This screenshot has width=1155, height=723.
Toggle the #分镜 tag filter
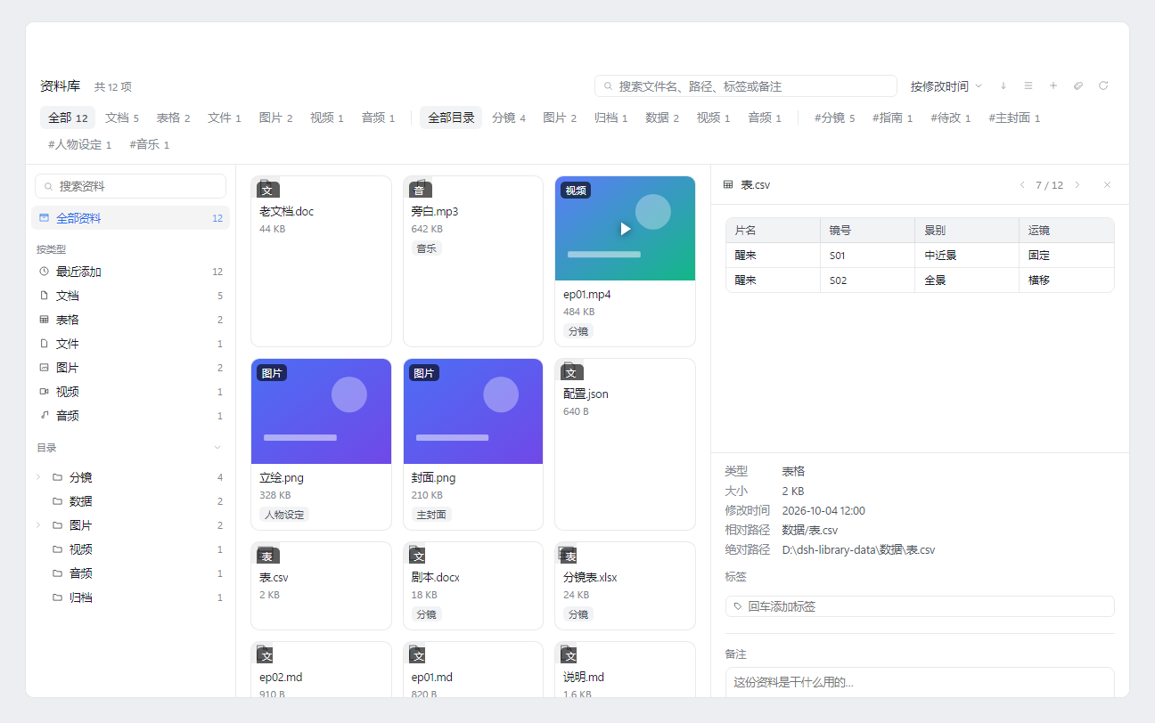tap(834, 118)
